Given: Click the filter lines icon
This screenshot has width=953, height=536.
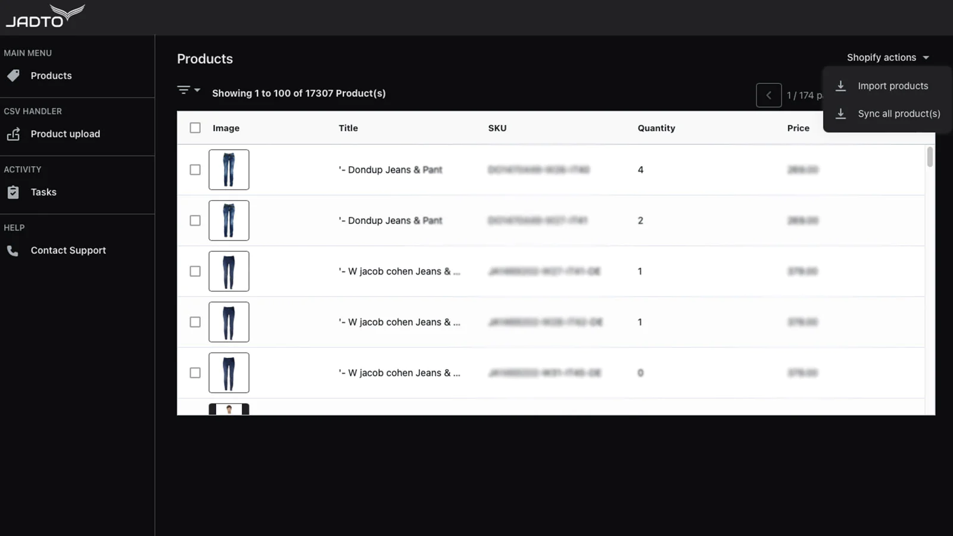Looking at the screenshot, I should point(183,90).
